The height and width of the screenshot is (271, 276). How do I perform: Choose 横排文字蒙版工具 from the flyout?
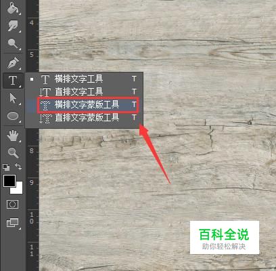tap(84, 104)
